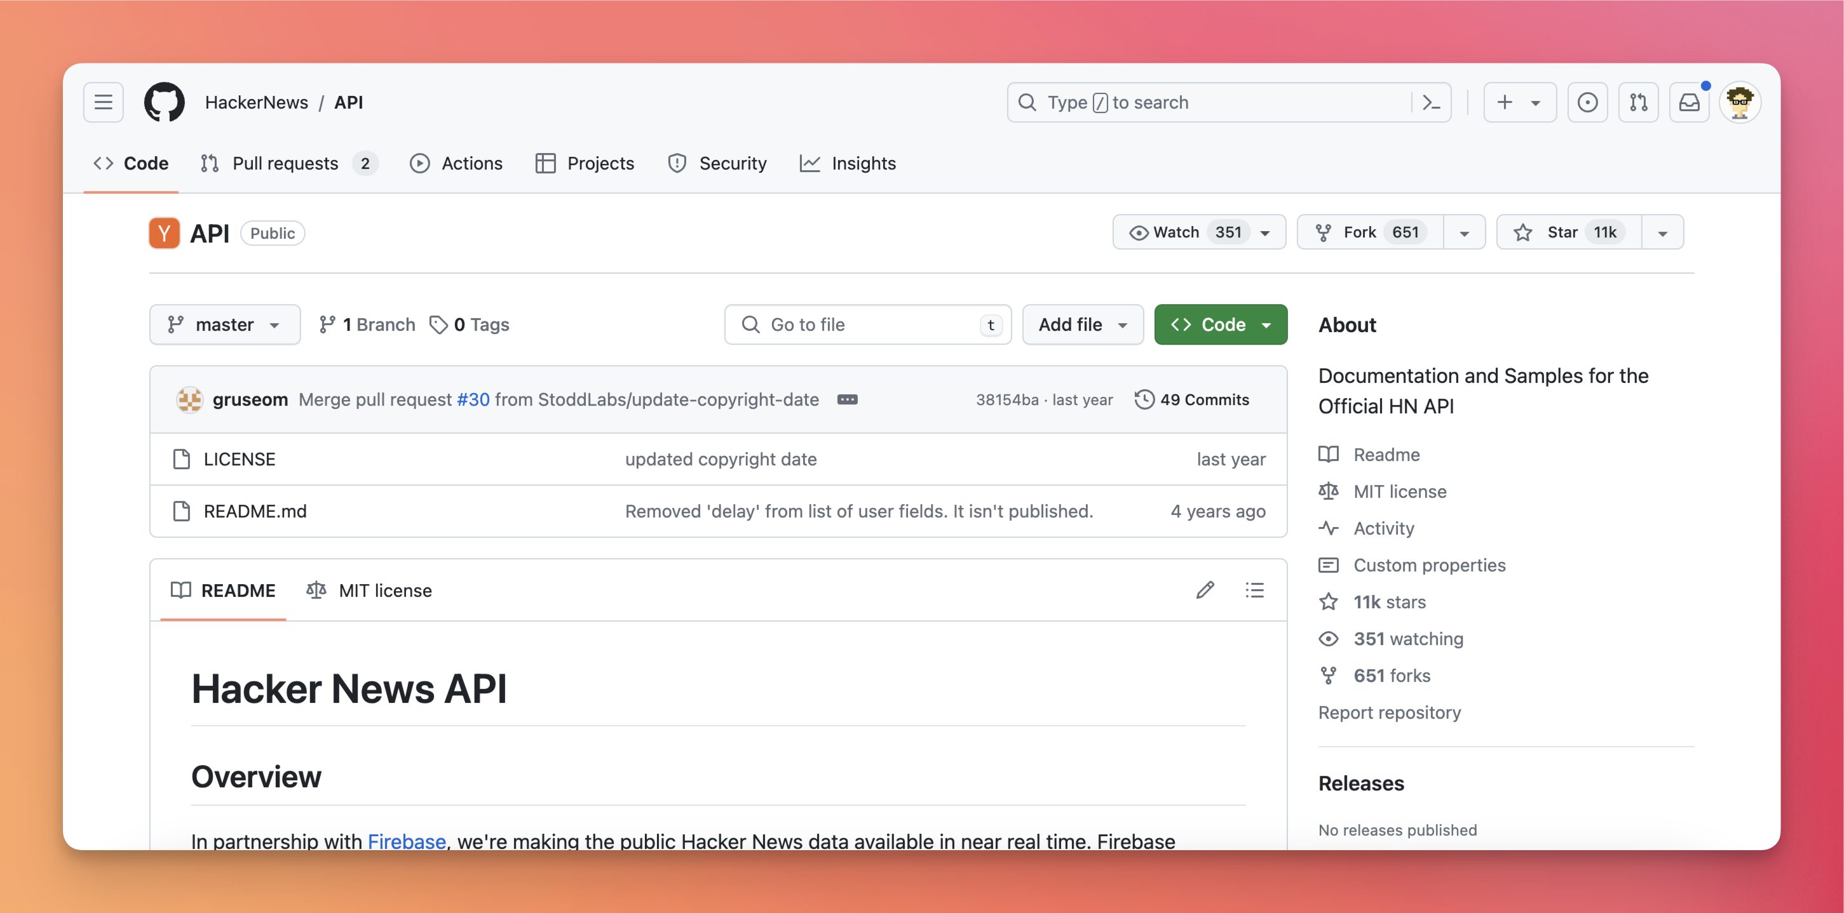Open the README.md file
This screenshot has width=1844, height=913.
(255, 511)
